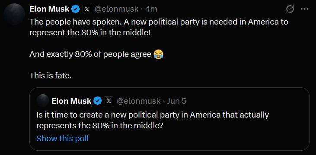The height and width of the screenshot is (155, 316).
Task: Click the line 'And exactly 80% of people agree'
Action: point(90,54)
